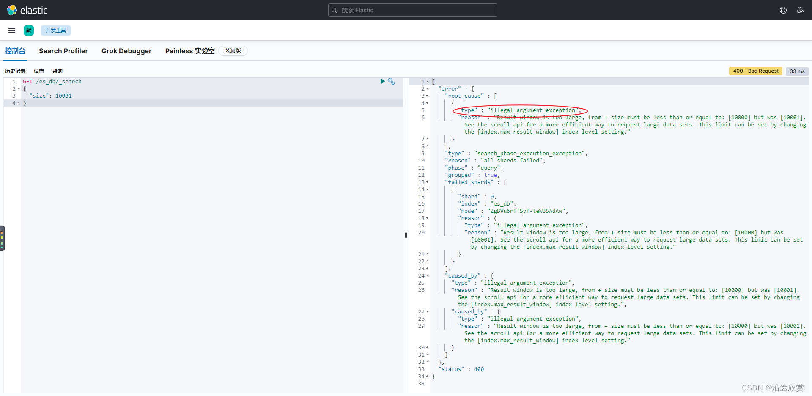This screenshot has height=396, width=812.
Task: Click the search magnifier icon
Action: click(334, 10)
